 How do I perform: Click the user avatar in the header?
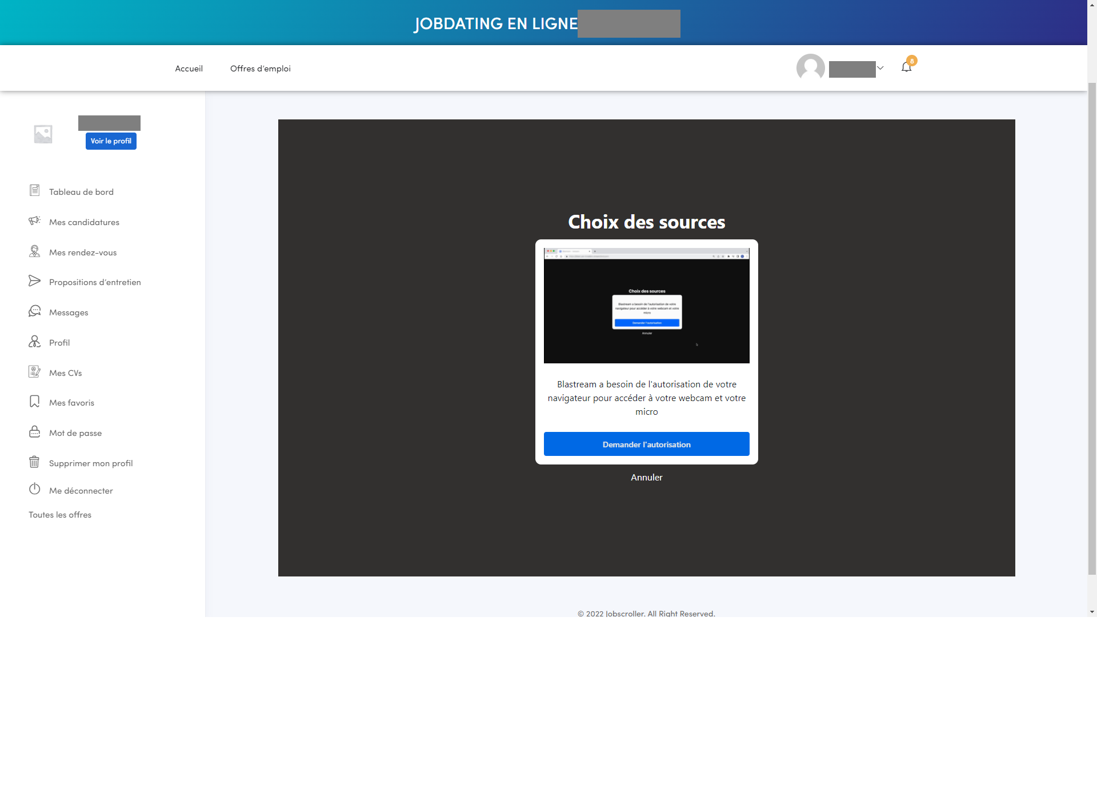coord(810,68)
